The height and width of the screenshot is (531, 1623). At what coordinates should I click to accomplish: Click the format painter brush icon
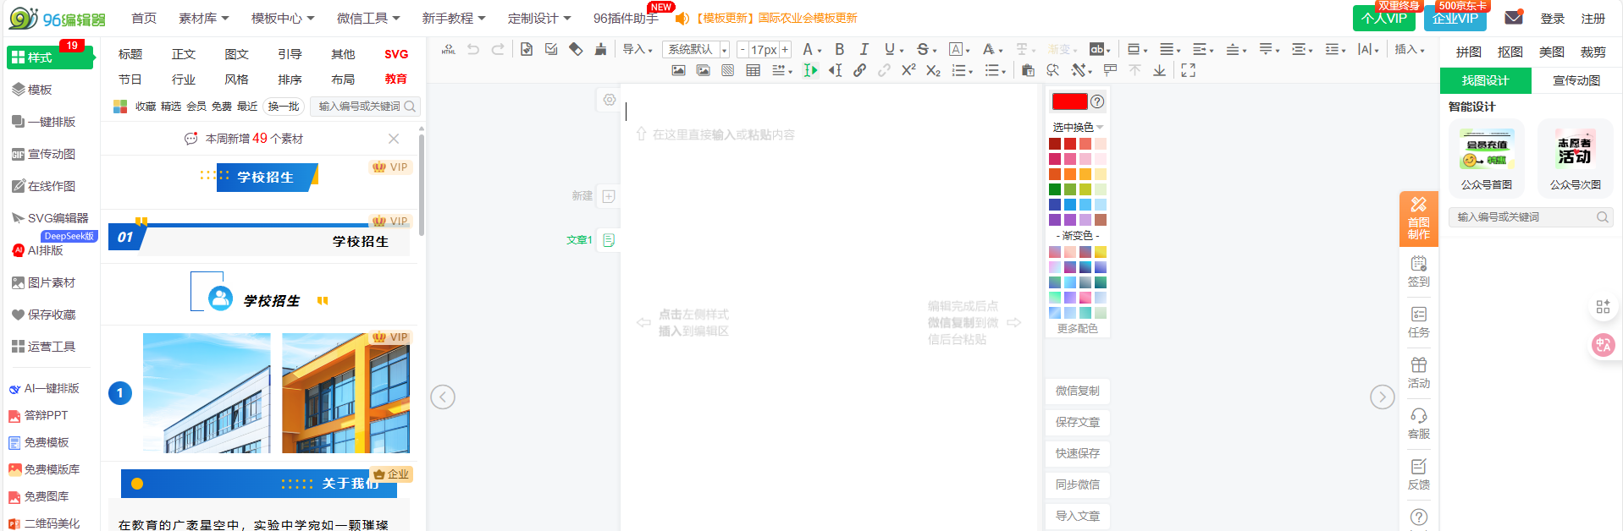point(600,49)
